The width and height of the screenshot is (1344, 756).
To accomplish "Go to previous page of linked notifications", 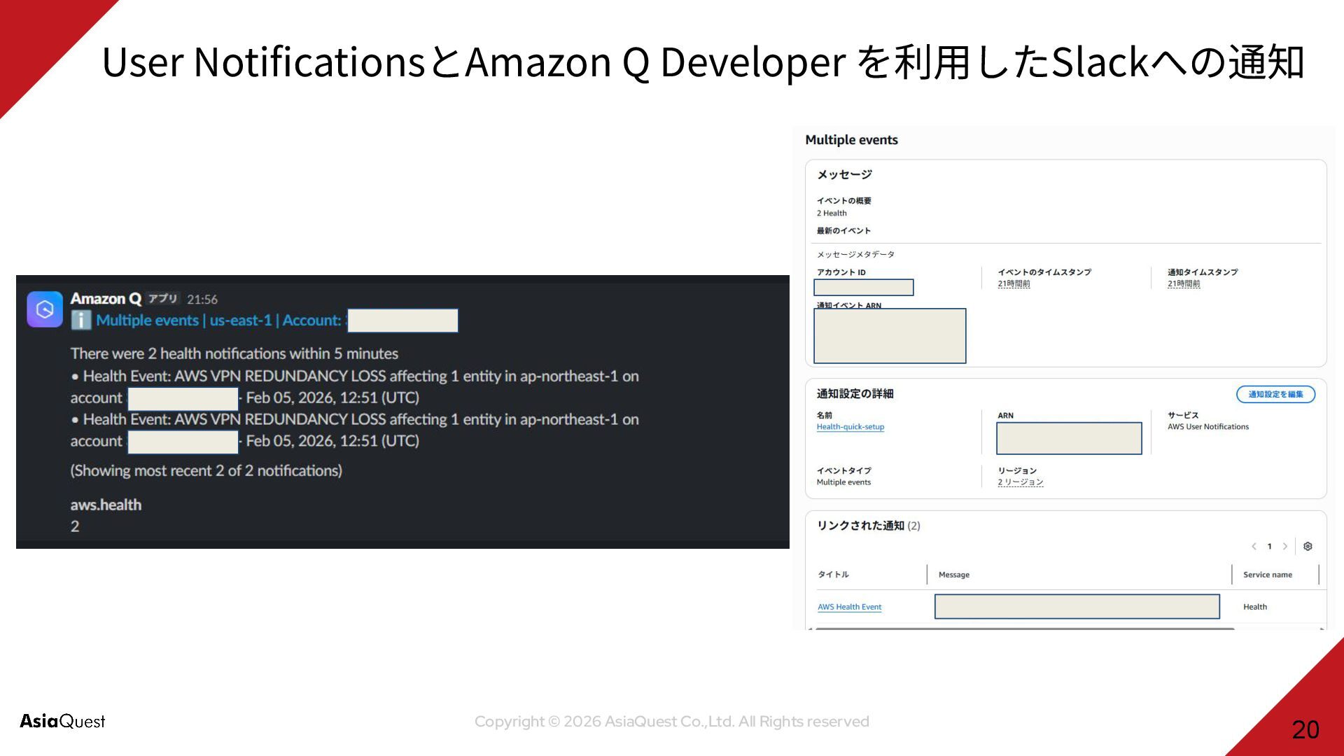I will pyautogui.click(x=1254, y=547).
